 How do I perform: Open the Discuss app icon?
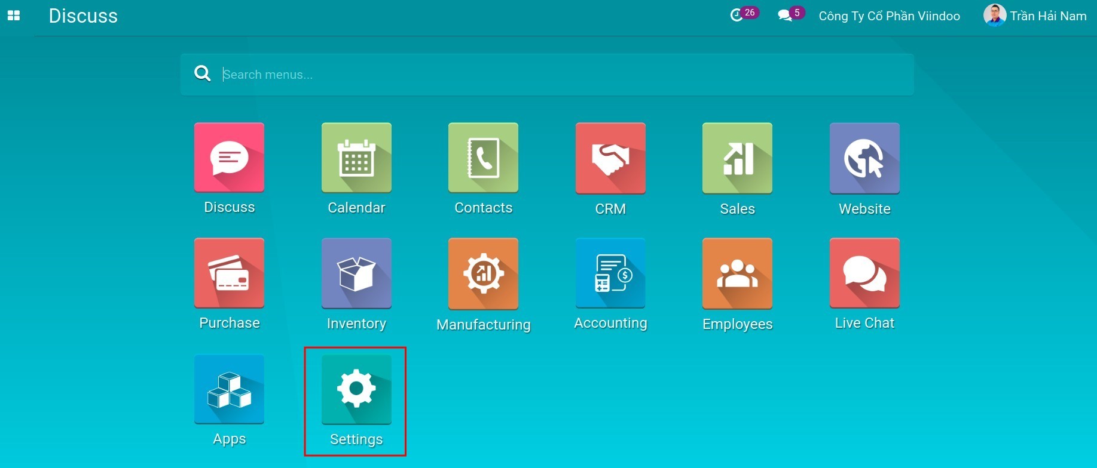(x=229, y=158)
